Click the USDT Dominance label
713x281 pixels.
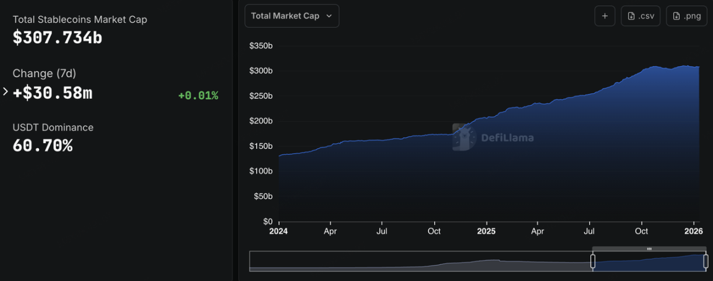click(x=53, y=127)
